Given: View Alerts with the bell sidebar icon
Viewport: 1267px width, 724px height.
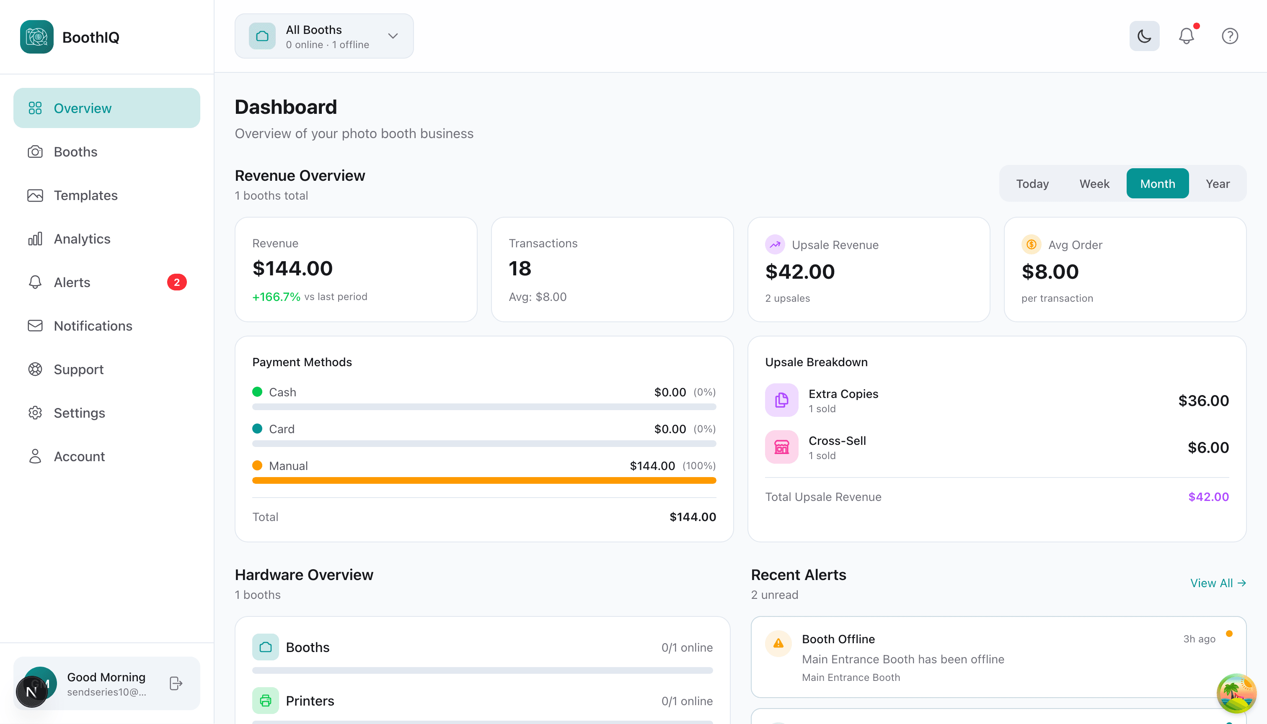Looking at the screenshot, I should (35, 282).
